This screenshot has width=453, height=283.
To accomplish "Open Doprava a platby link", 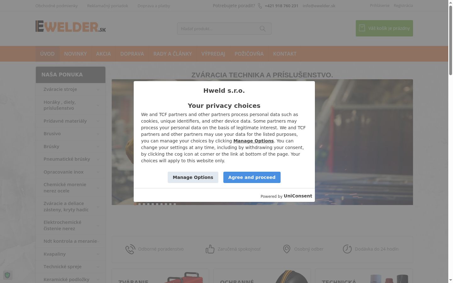I will coord(154,6).
